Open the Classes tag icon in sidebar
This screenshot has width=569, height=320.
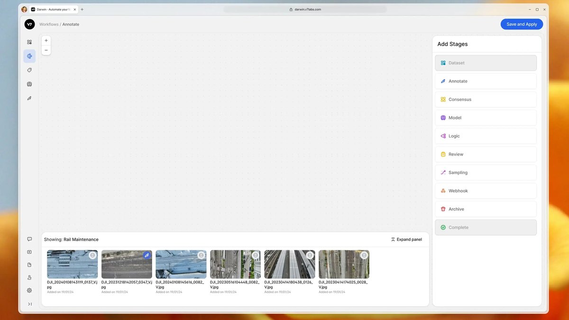pyautogui.click(x=29, y=70)
